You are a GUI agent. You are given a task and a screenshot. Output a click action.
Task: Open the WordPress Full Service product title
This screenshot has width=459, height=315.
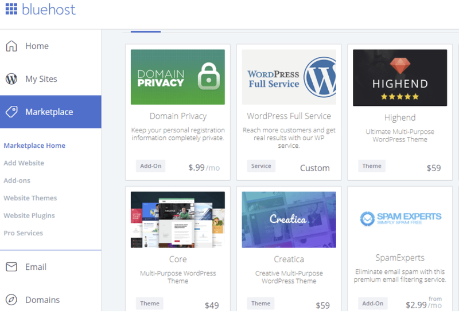[289, 116]
